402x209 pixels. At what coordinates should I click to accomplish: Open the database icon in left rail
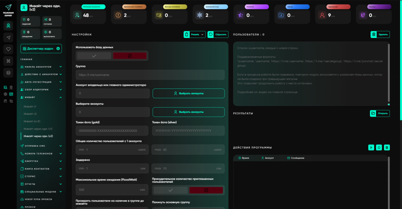pos(9,72)
